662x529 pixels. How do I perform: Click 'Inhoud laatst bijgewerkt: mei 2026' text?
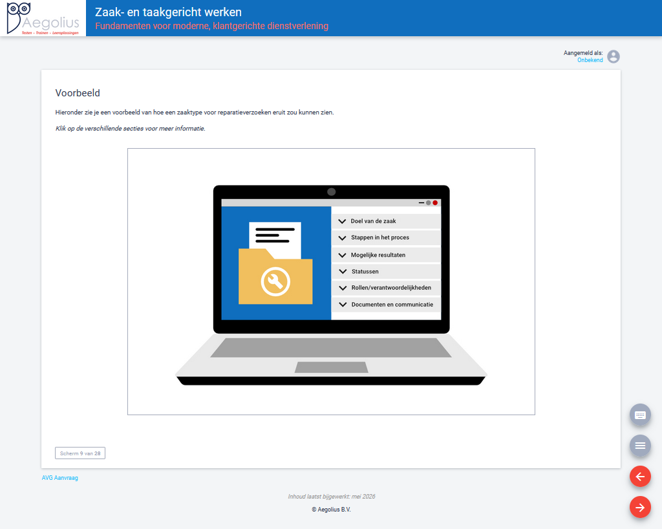point(332,497)
